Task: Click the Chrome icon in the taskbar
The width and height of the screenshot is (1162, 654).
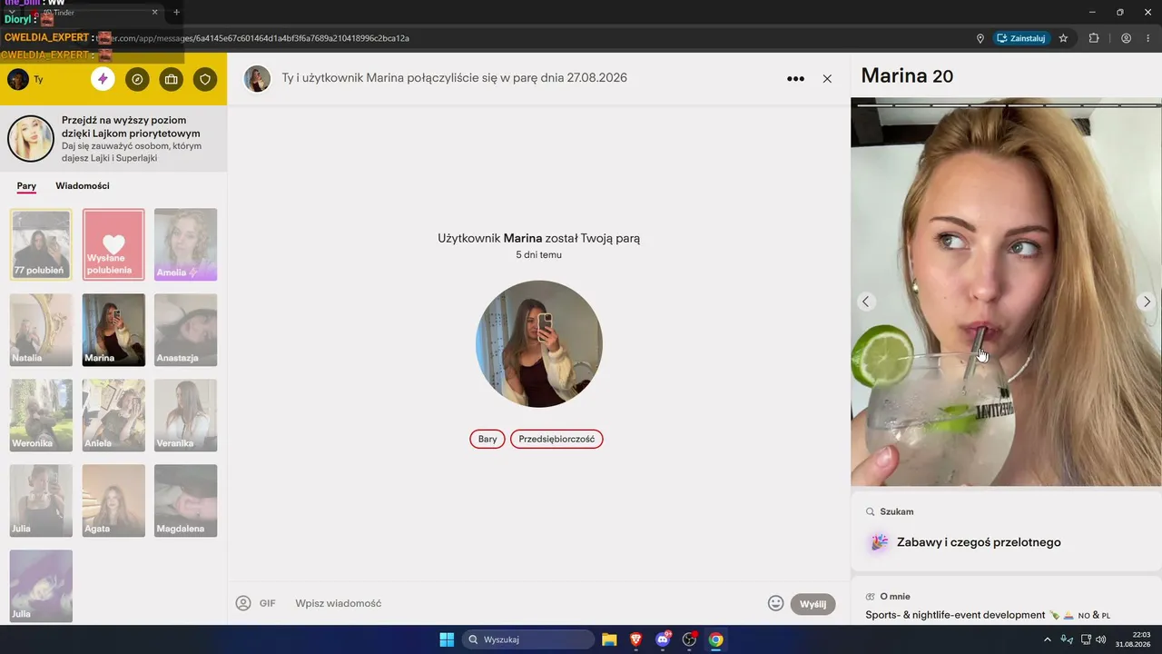Action: (x=716, y=639)
